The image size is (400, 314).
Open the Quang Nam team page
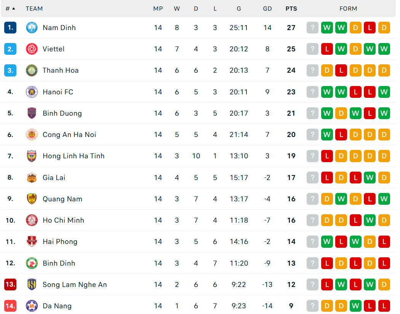[62, 199]
